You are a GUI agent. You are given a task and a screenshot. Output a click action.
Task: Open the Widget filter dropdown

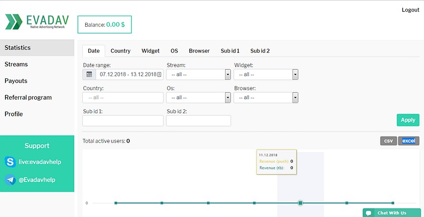pyautogui.click(x=266, y=74)
